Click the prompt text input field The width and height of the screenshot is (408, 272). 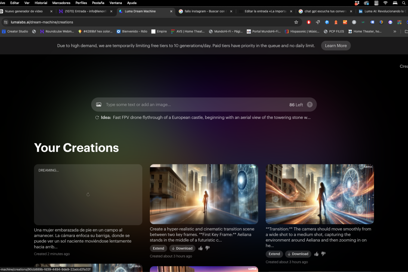196,105
